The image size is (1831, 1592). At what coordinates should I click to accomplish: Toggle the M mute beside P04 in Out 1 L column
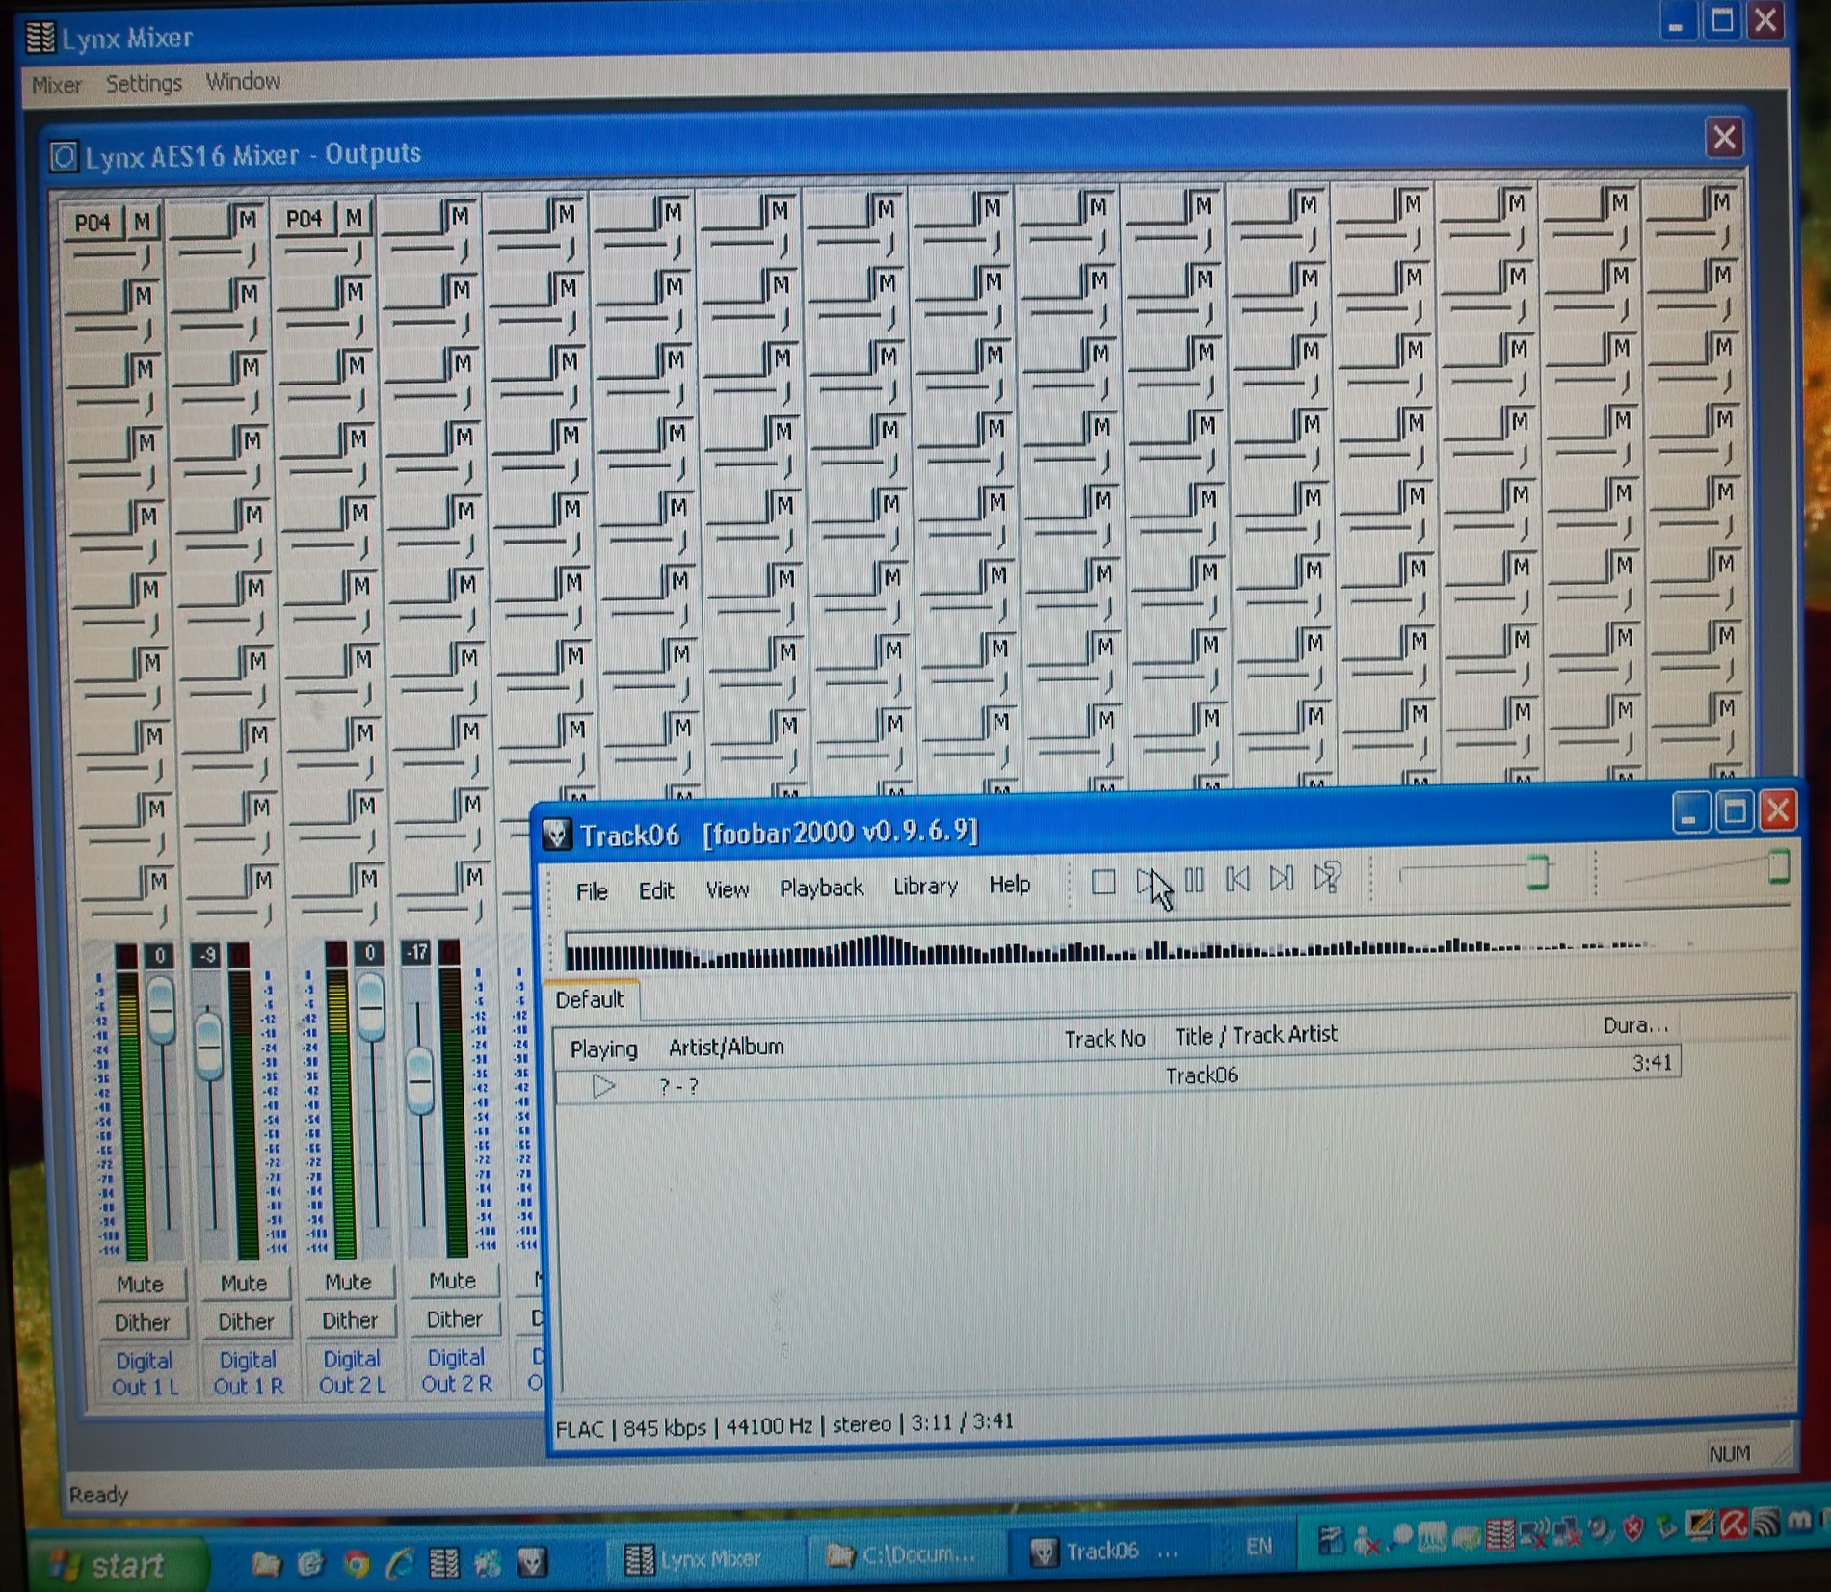pyautogui.click(x=144, y=223)
